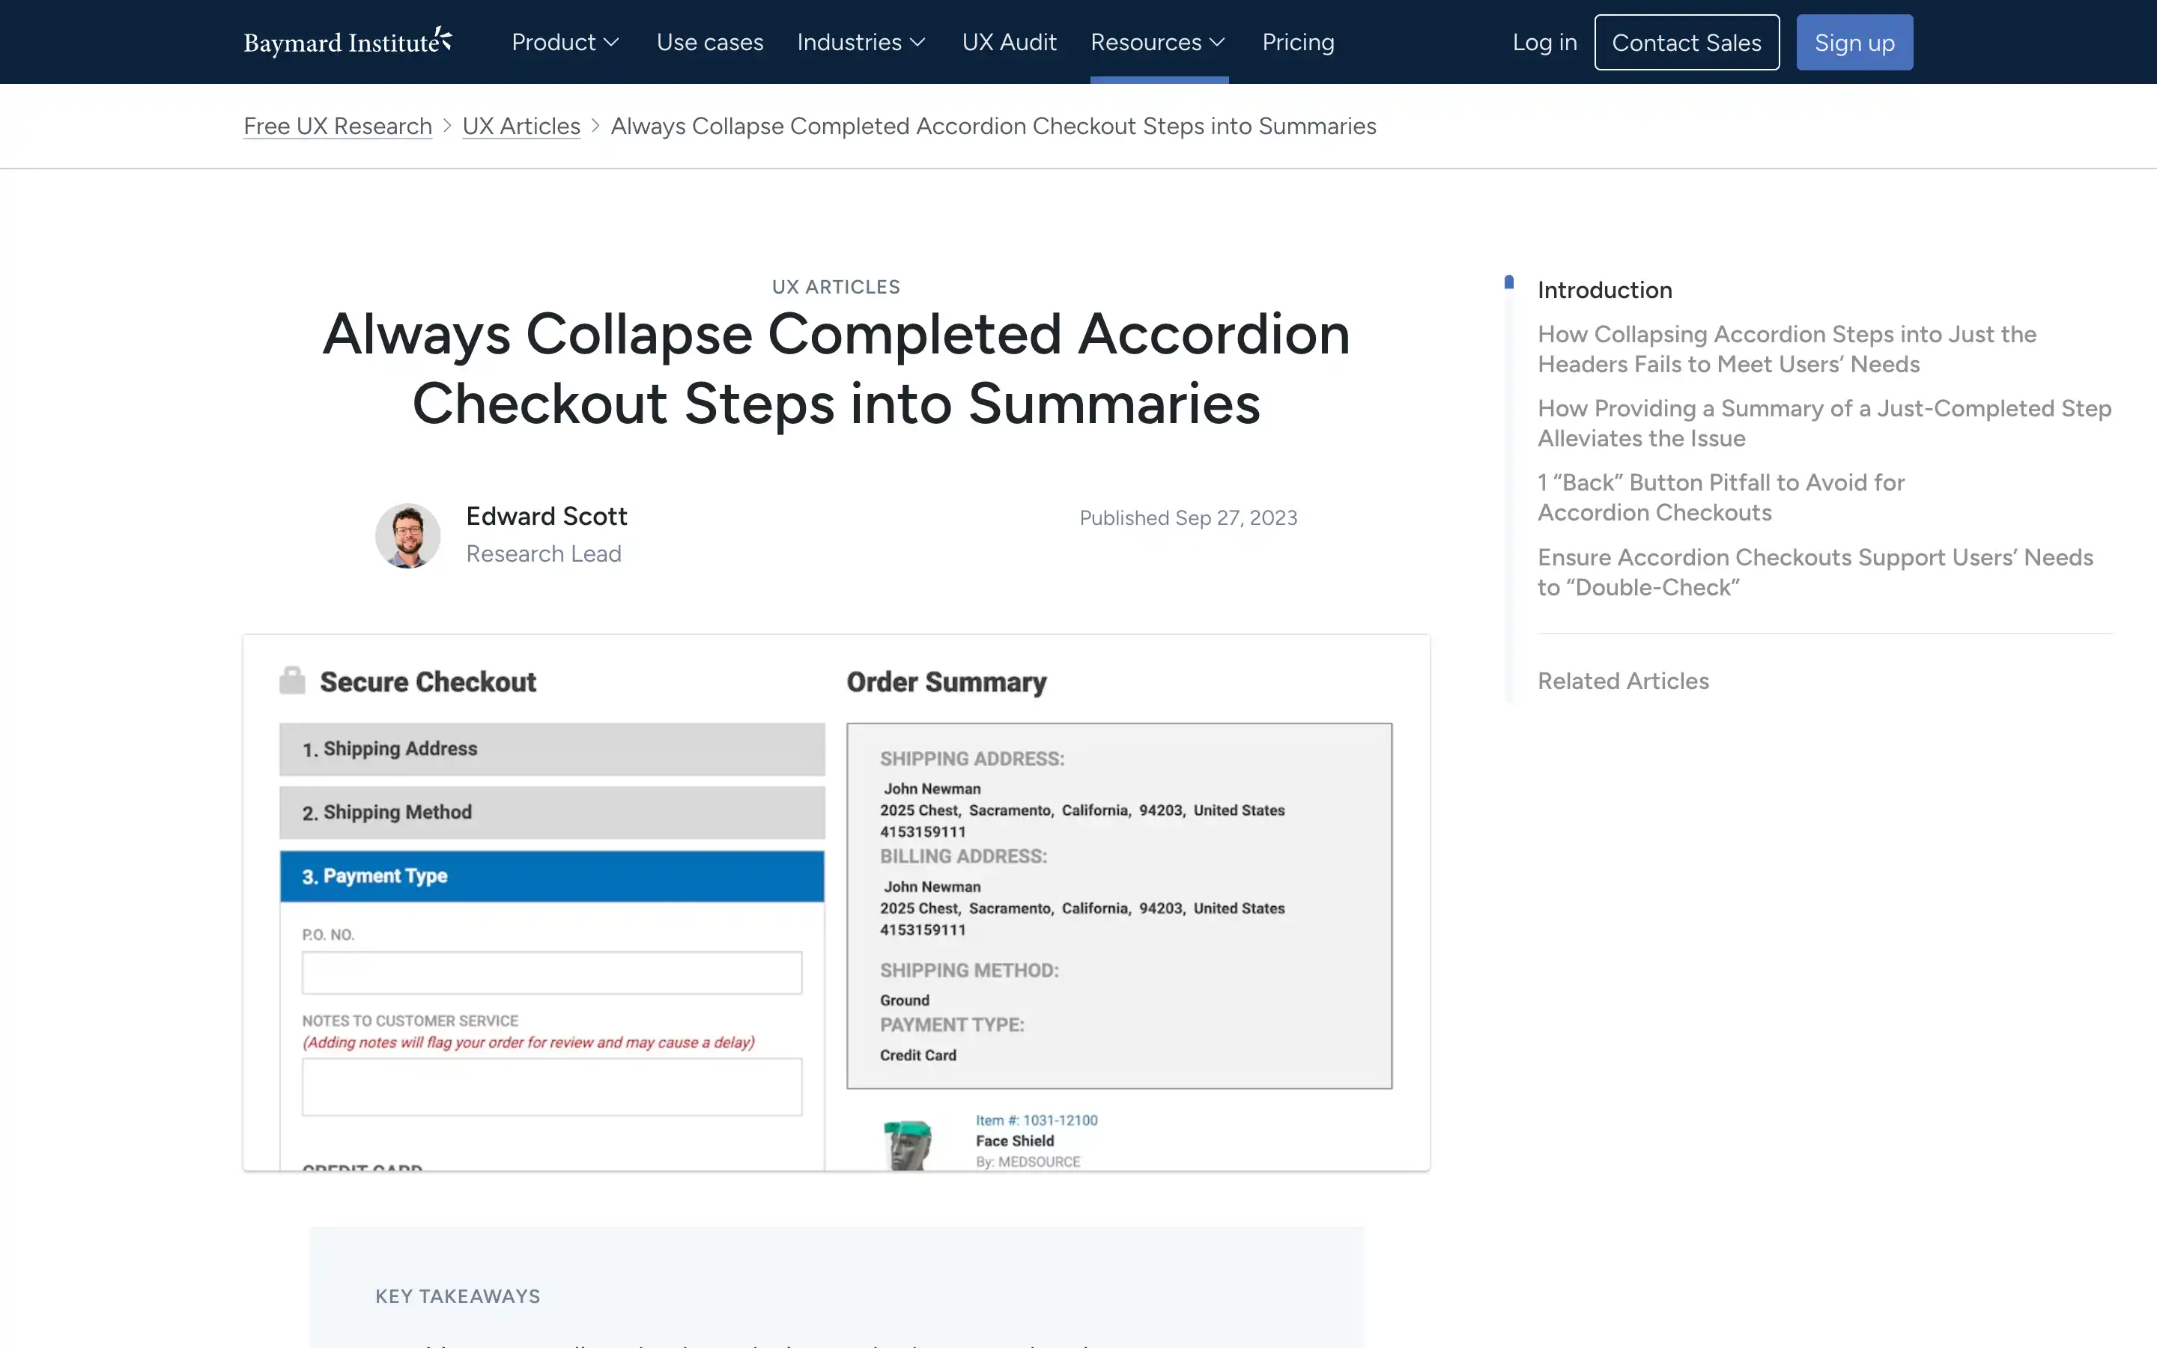Screen dimensions: 2157x1348
Task: Follow the UX Articles breadcrumb link
Action: pyautogui.click(x=521, y=127)
